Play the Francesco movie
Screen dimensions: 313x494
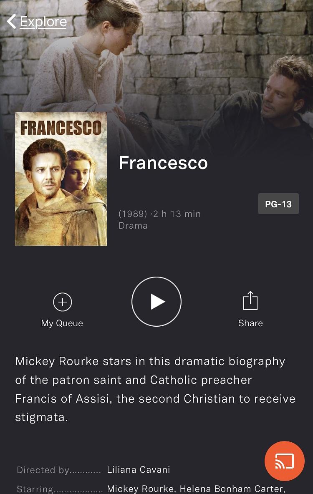pos(156,302)
